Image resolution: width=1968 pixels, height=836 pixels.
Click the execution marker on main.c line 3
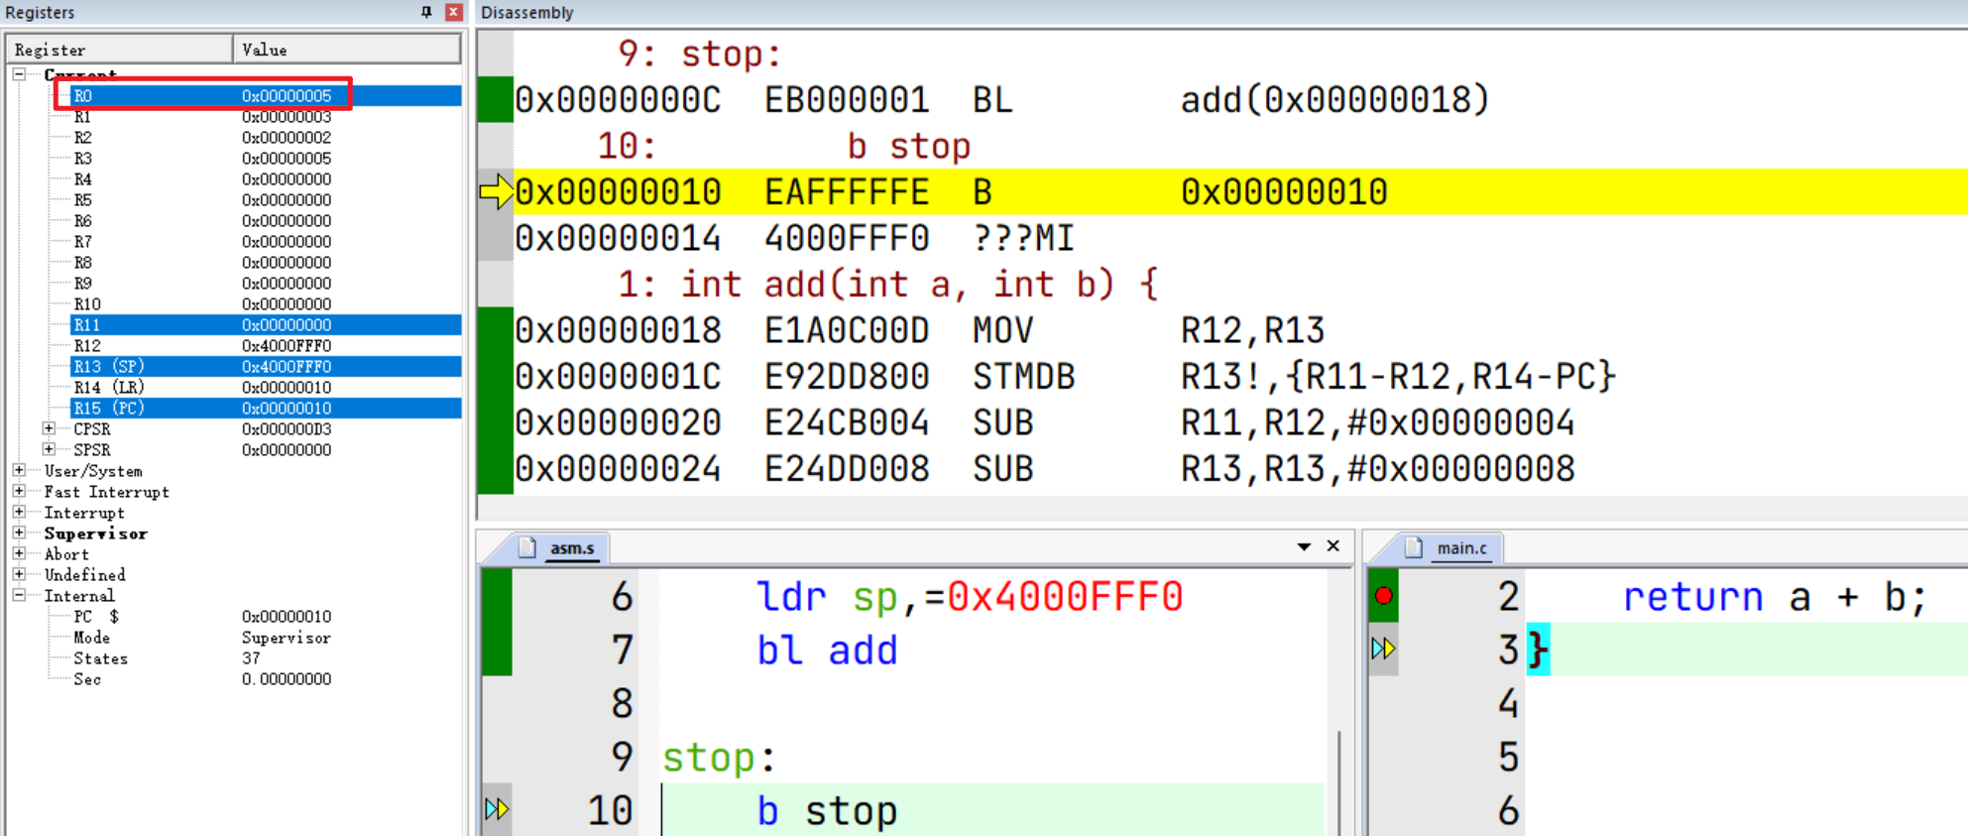[1383, 649]
